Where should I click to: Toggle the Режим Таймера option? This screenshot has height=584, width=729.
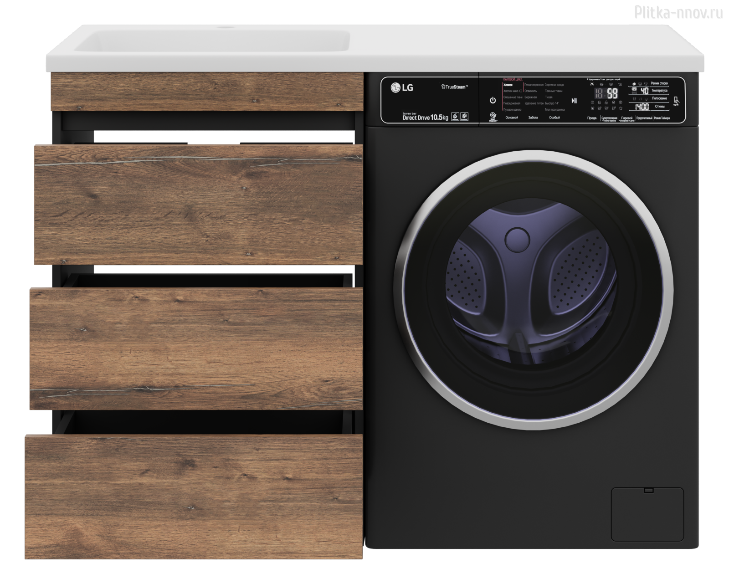tap(662, 118)
